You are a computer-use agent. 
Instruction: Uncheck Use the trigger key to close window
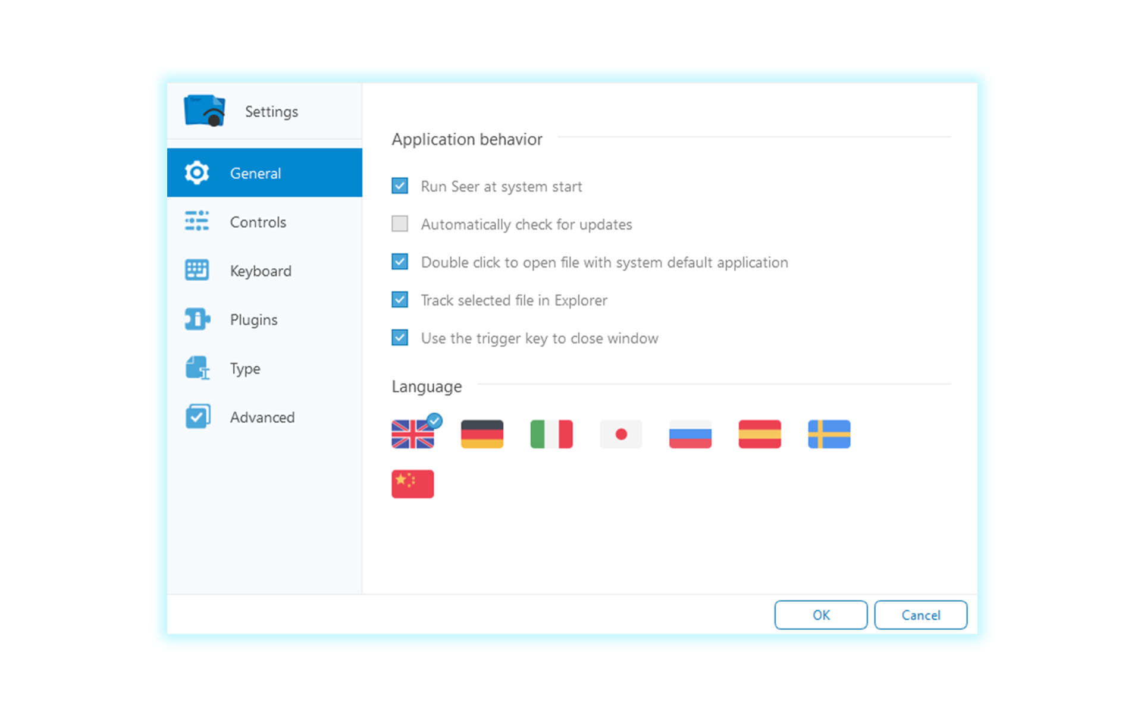coord(400,338)
